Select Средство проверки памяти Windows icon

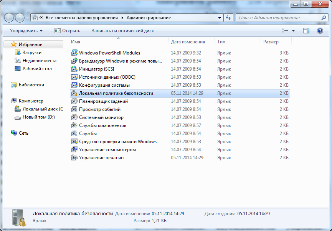click(x=74, y=142)
